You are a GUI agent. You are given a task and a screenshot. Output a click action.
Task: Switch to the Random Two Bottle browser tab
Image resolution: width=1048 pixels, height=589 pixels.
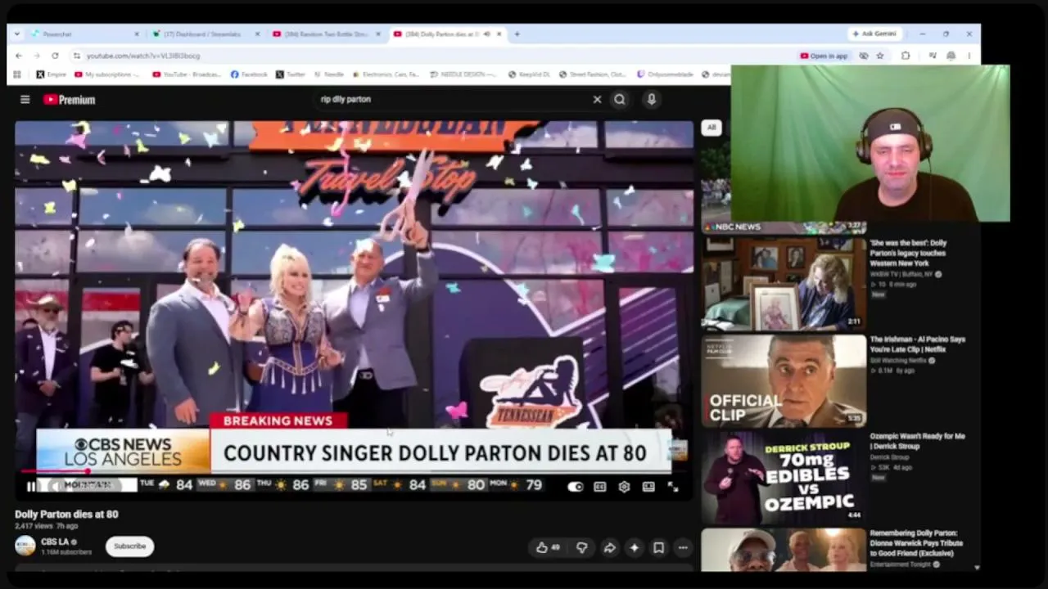(x=325, y=34)
